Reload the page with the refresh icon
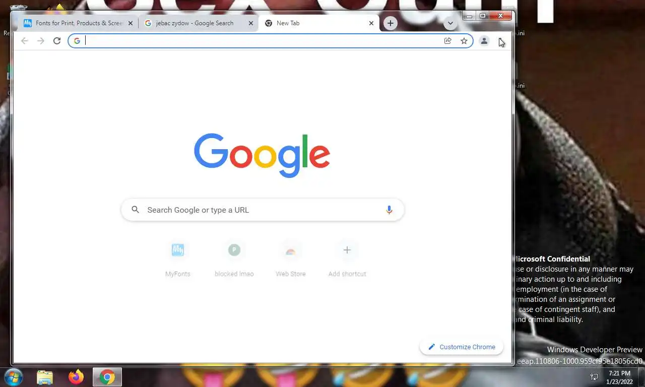This screenshot has width=645, height=387. coord(57,41)
